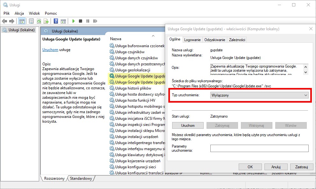Click the Opis box scroll down arrow
316x189 pixels.
click(306, 72)
